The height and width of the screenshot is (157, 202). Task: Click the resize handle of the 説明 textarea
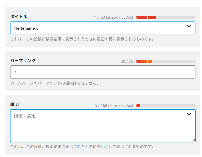193,140
